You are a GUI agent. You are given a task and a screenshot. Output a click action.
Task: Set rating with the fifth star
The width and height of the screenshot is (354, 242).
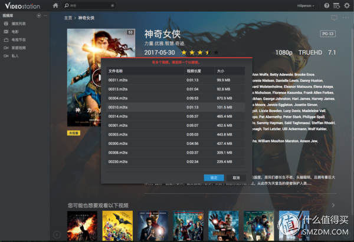point(216,52)
